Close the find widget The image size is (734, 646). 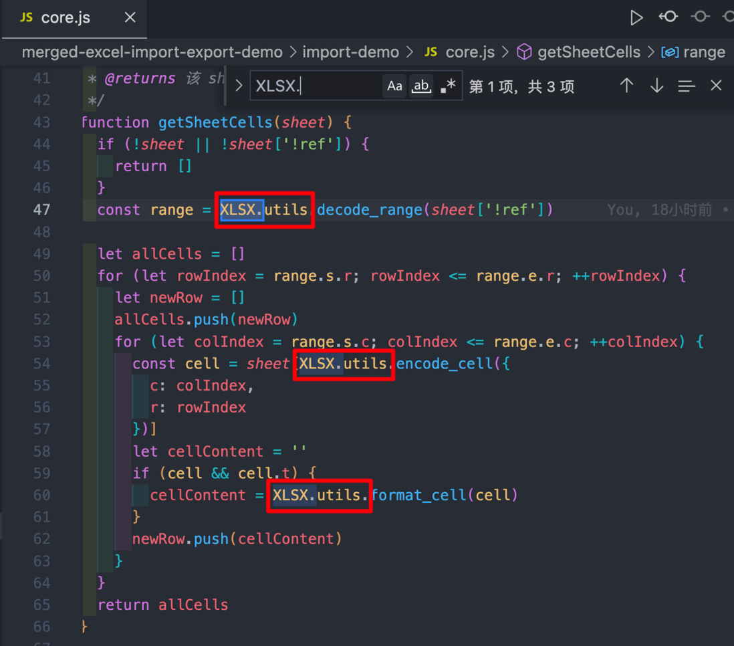[716, 86]
